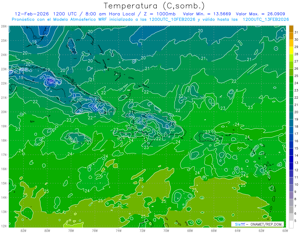Click the longitude label "76W"

coord(95,230)
